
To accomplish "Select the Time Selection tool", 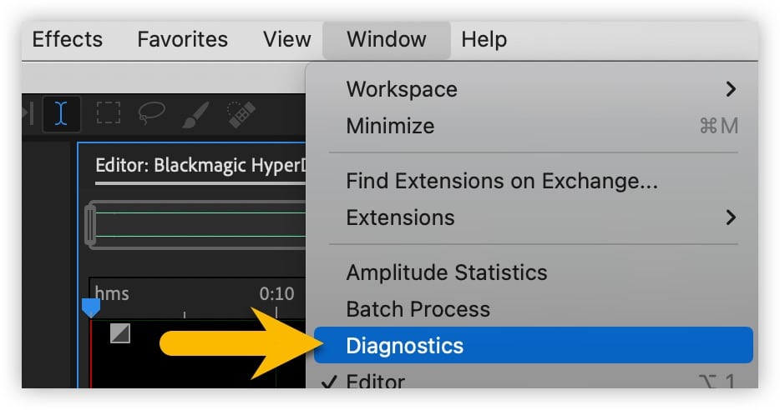I will [x=61, y=113].
